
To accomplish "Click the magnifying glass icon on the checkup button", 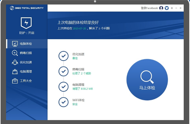I will (x=147, y=77).
